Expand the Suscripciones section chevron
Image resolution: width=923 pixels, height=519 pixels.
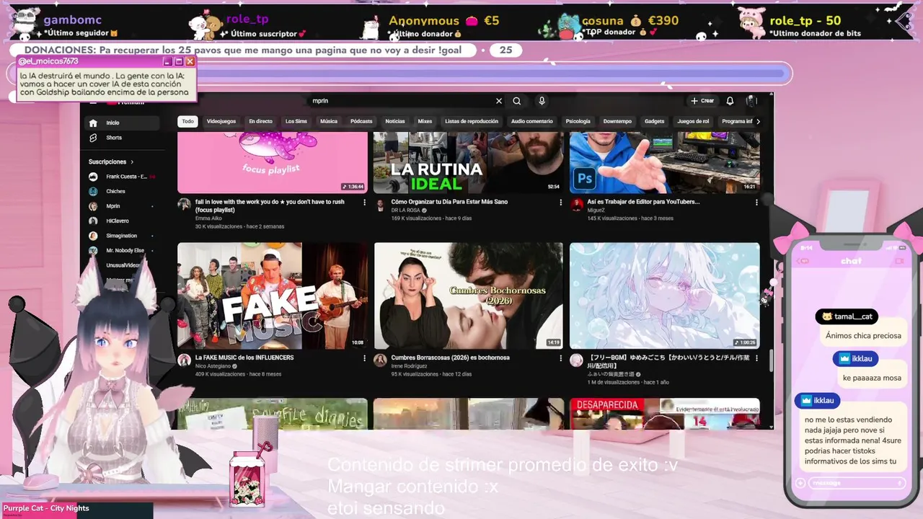[x=132, y=162]
